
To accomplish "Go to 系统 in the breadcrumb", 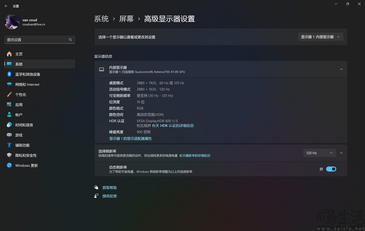I will click(101, 19).
